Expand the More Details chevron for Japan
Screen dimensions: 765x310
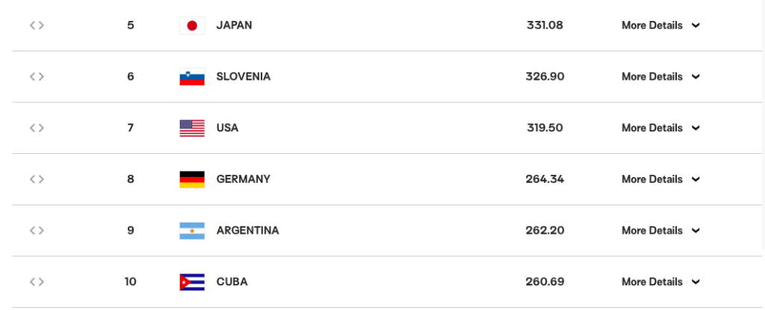(696, 25)
